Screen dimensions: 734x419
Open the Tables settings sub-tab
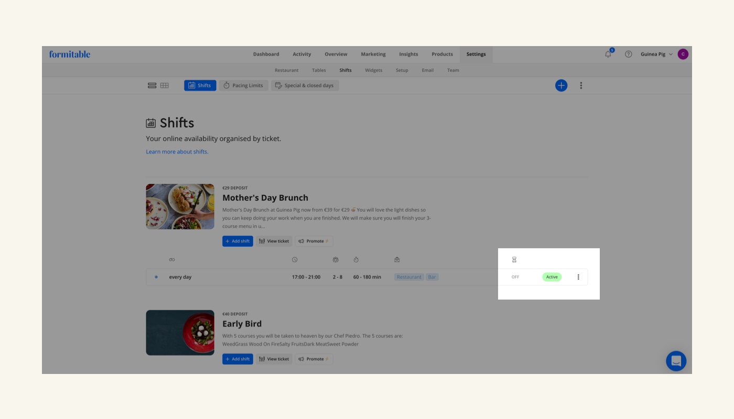pyautogui.click(x=319, y=70)
